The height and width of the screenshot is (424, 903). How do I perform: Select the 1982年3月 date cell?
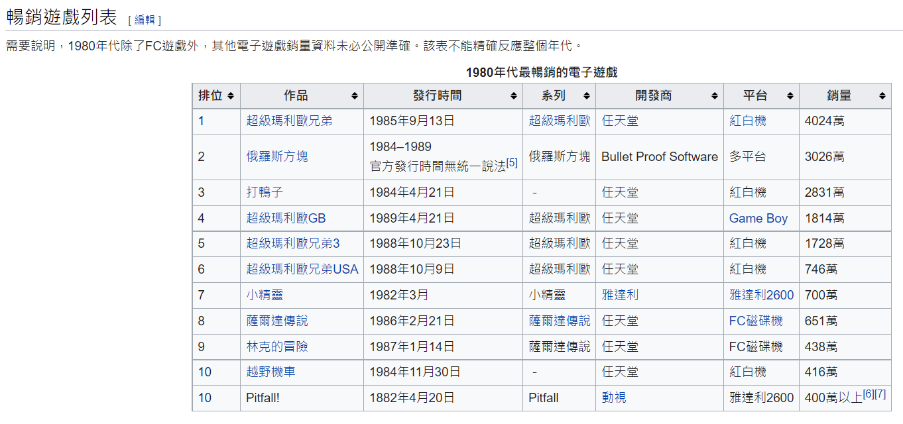[x=443, y=295]
